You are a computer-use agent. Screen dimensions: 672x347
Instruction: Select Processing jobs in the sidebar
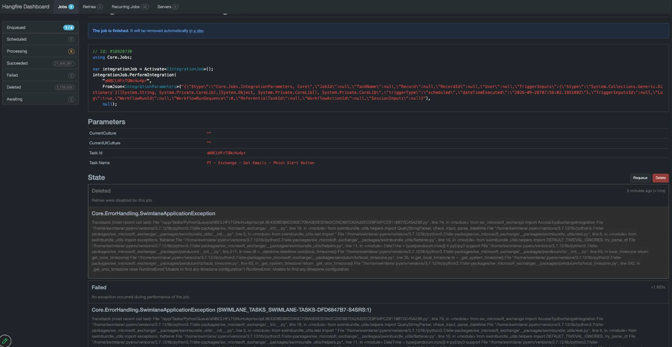pos(41,52)
